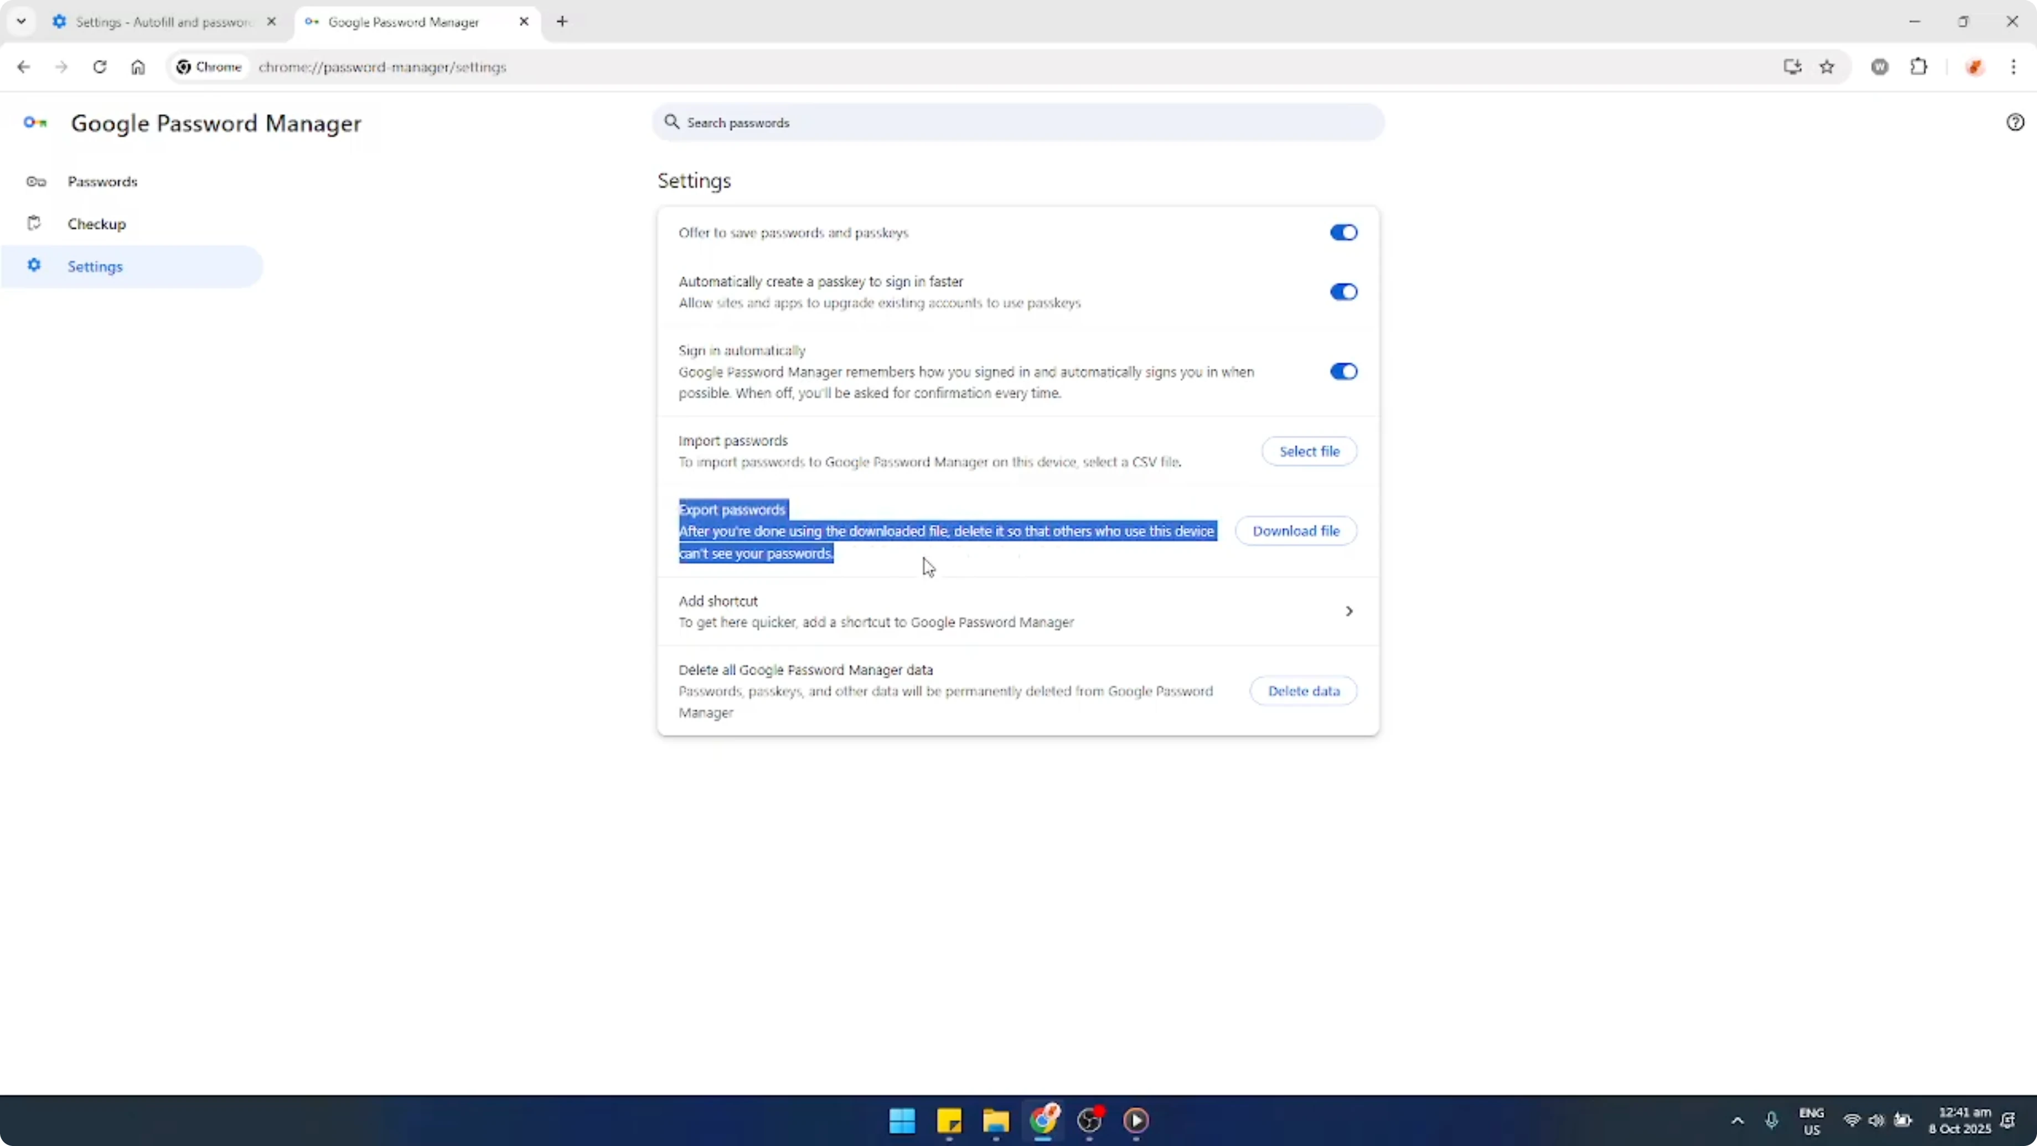Image resolution: width=2037 pixels, height=1146 pixels.
Task: Click the Google Password Manager key logo
Action: coord(34,122)
